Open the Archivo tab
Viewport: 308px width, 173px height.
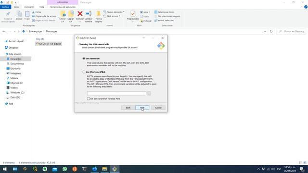click(5, 7)
